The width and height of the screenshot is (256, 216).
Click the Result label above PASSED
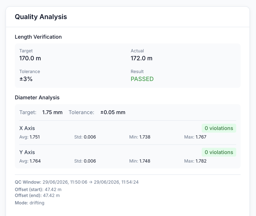coord(137,72)
